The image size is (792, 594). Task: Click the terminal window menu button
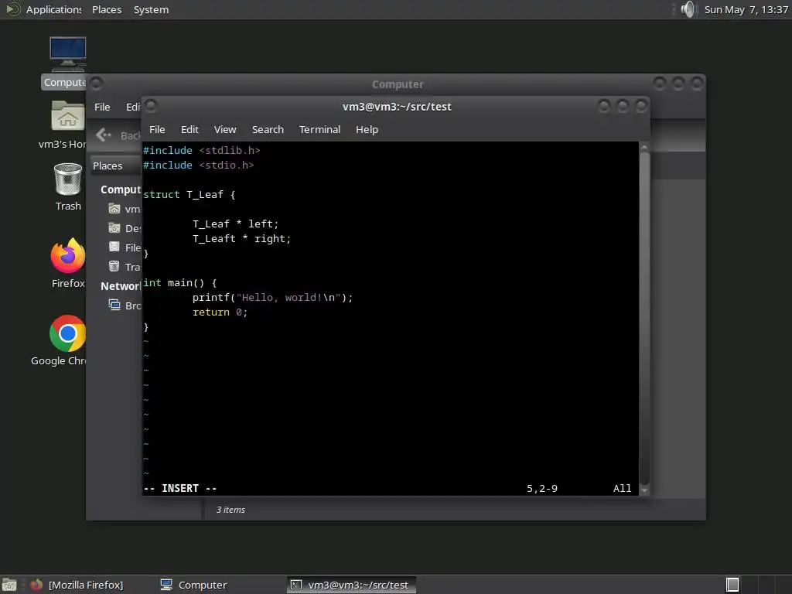click(151, 105)
